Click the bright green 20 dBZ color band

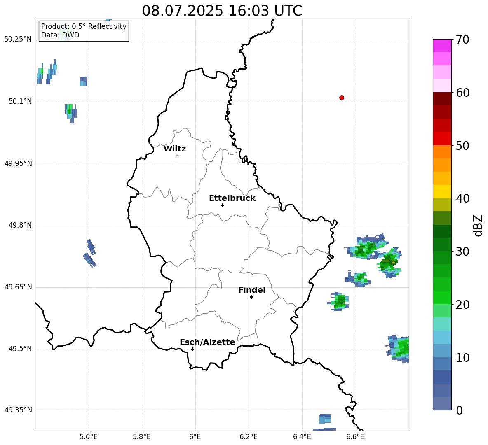click(442, 297)
